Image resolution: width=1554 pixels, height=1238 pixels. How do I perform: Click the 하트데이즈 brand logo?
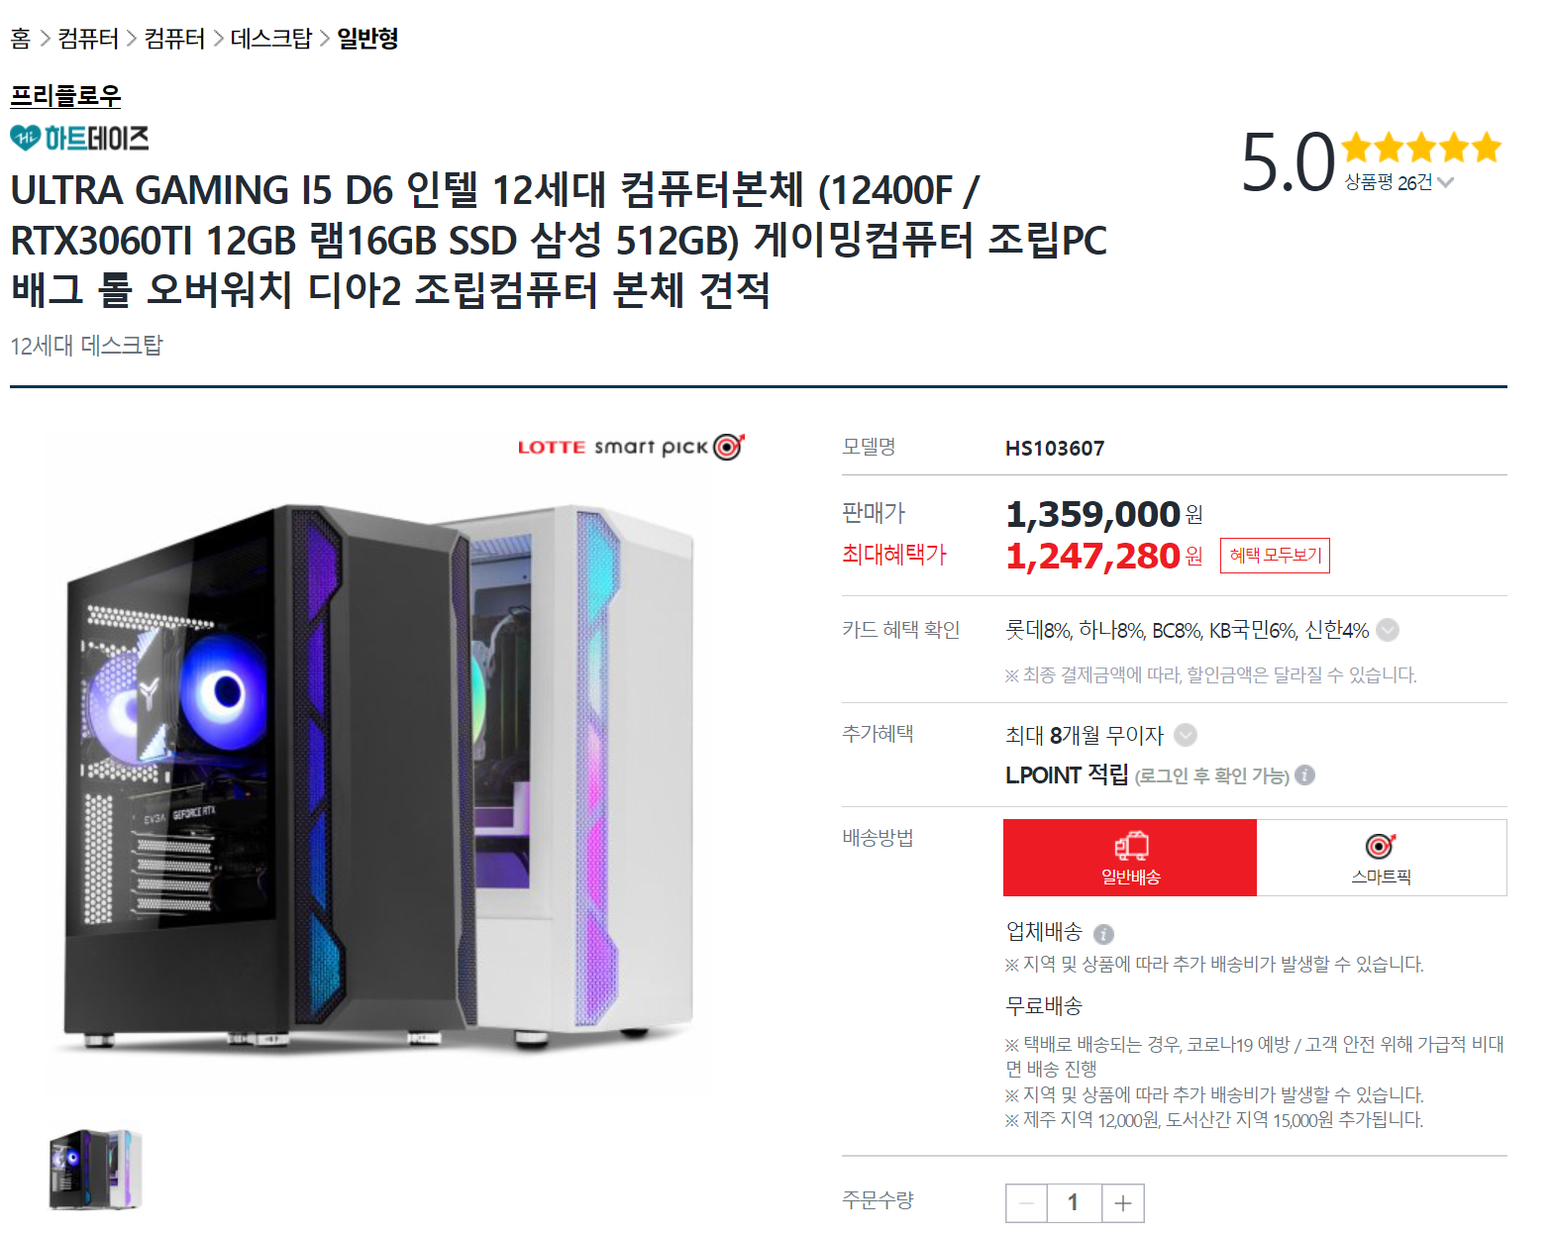point(79,138)
